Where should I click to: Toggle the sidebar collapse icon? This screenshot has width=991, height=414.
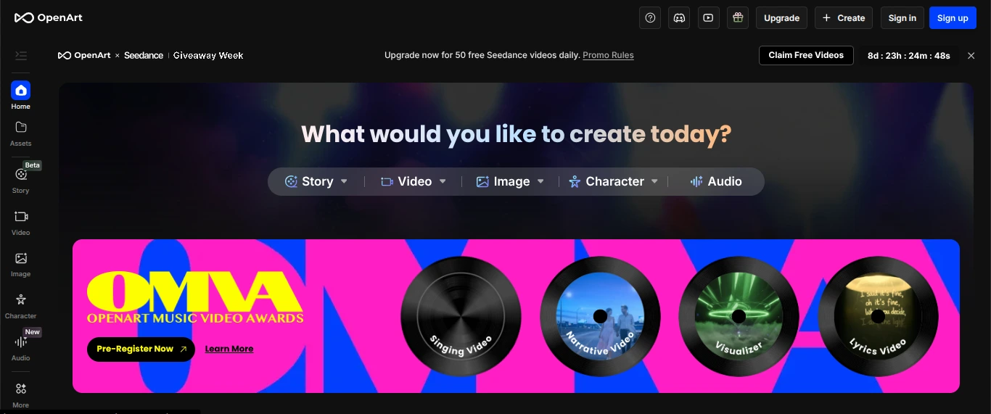(20, 56)
